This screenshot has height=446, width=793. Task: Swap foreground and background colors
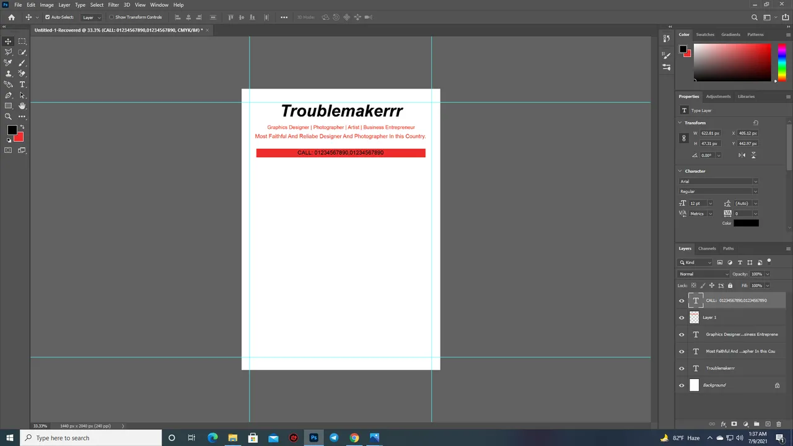click(x=22, y=127)
